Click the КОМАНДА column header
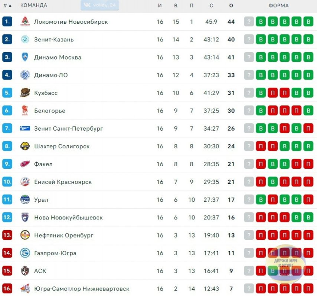Screen dimensions: 317x296 [x=34, y=5]
